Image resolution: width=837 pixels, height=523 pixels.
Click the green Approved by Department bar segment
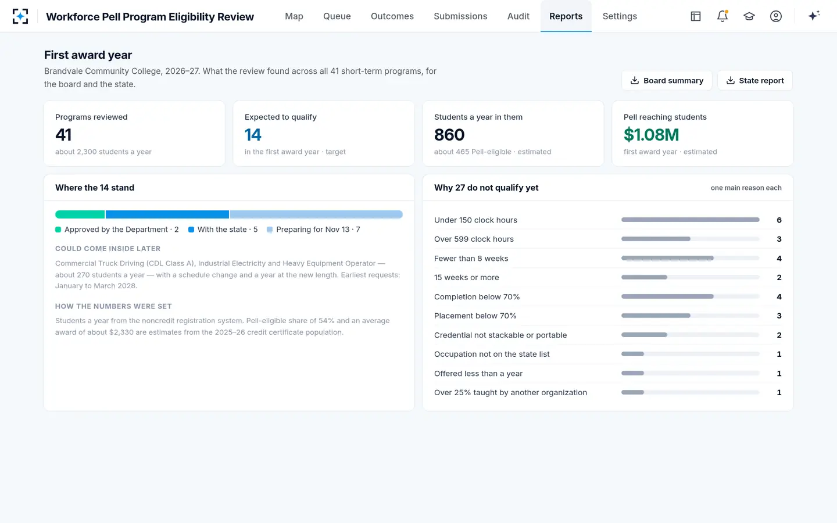[80, 214]
